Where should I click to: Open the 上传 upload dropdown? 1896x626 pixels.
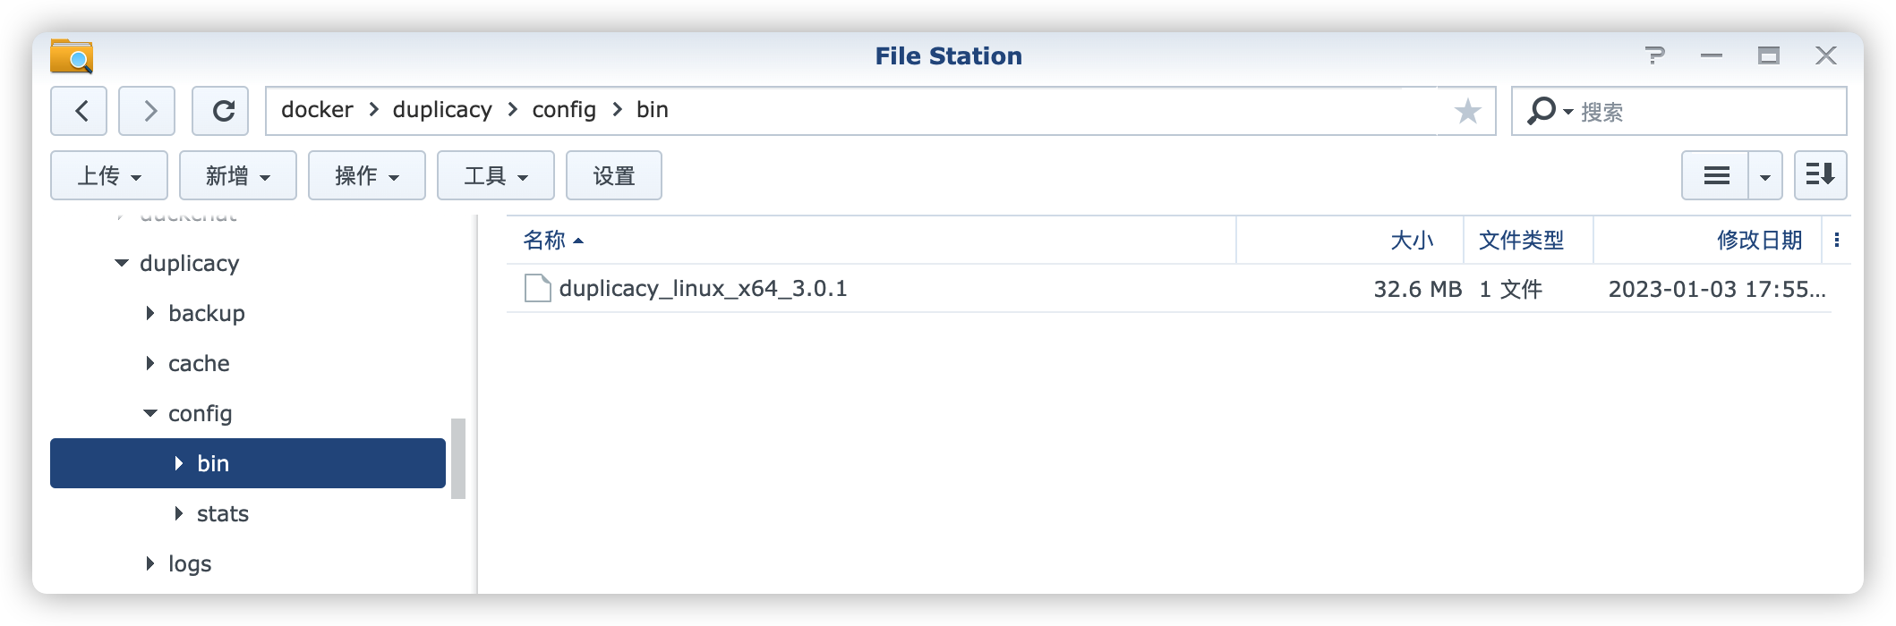point(109,176)
